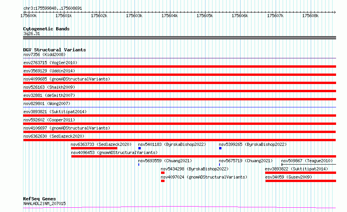Image resolution: width=347 pixels, height=212 pixels.
Task: Click the red bar under esv32881
Action: click(179, 99)
